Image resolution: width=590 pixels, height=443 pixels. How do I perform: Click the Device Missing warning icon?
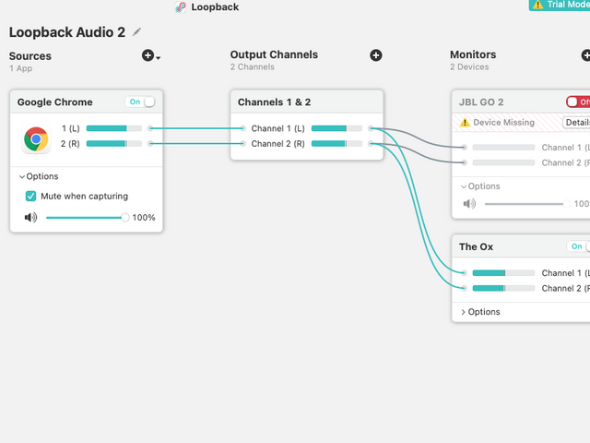tap(466, 123)
